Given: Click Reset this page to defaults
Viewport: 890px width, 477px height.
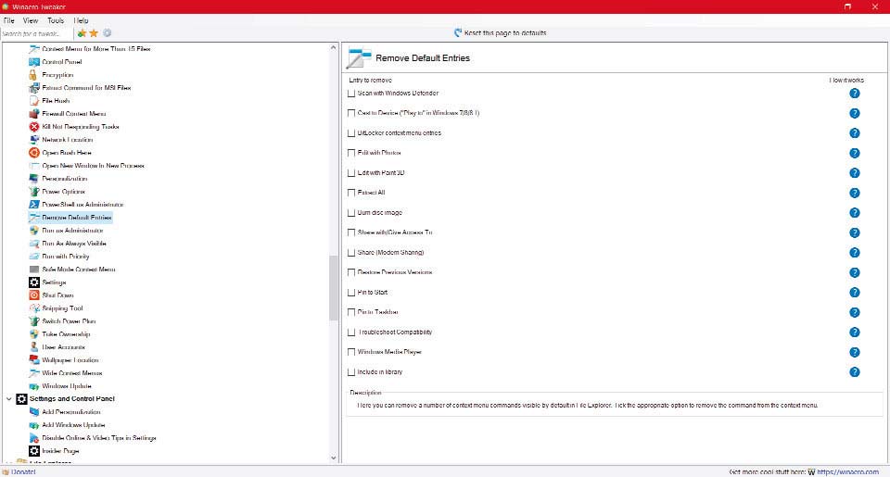Looking at the screenshot, I should [500, 33].
